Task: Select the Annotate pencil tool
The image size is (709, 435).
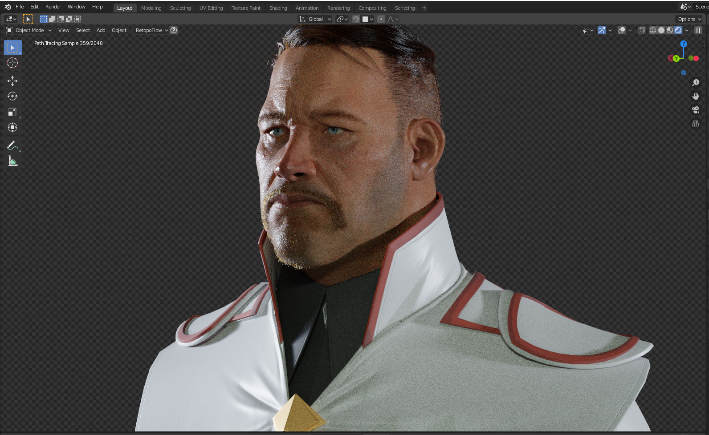Action: [12, 145]
